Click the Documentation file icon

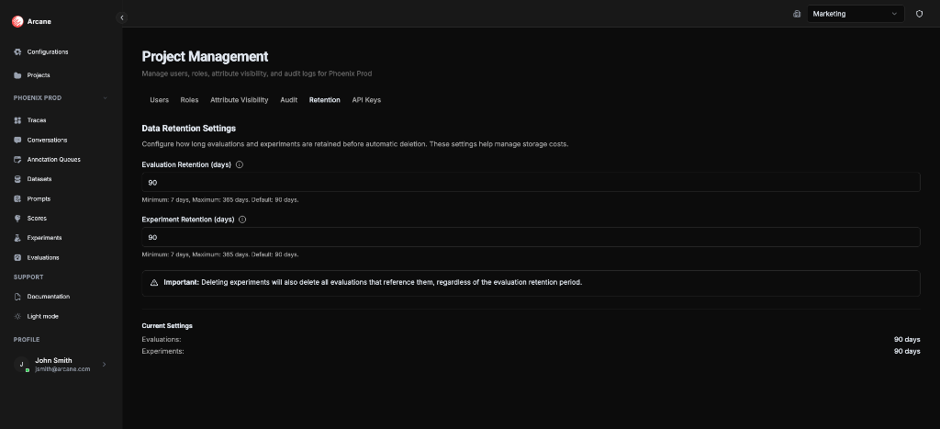17,297
